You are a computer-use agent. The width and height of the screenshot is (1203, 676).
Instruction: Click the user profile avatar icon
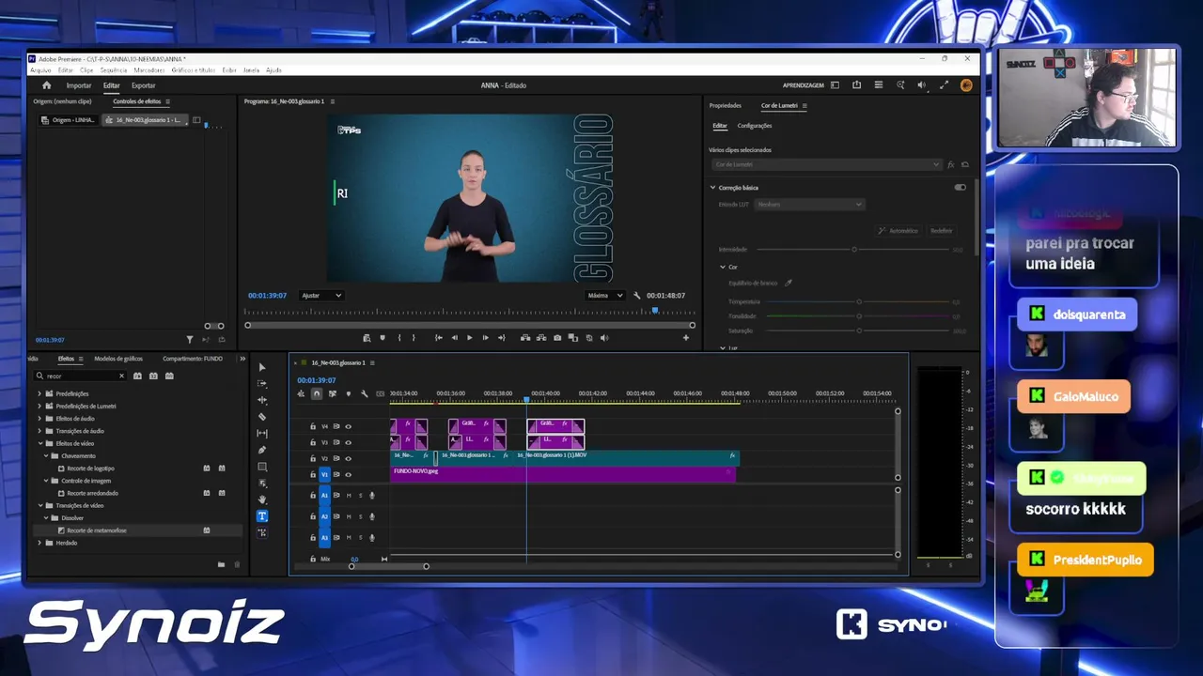[x=966, y=85]
